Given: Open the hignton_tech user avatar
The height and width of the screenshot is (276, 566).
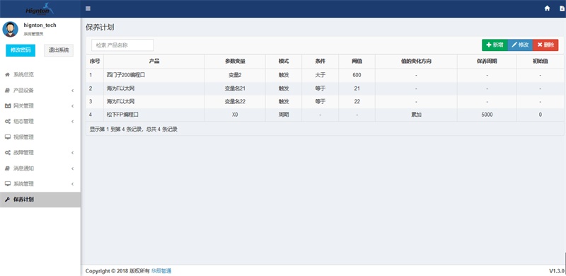Looking at the screenshot, I should tap(10, 29).
